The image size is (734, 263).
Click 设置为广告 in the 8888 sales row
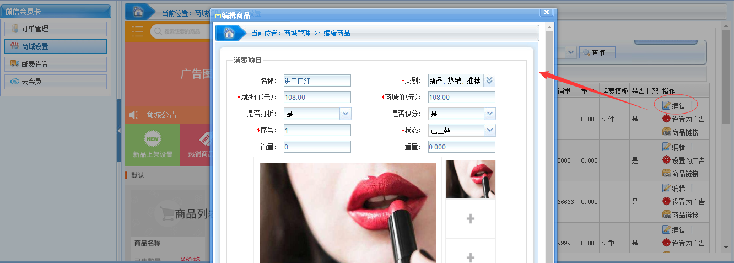point(684,160)
